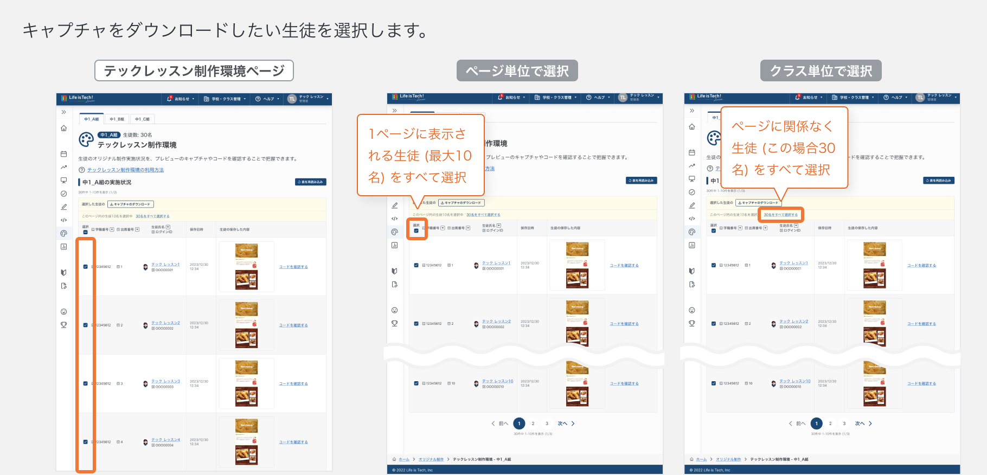
Task: Open bar chart report icon in left screenshot sidebar
Action: tap(63, 247)
